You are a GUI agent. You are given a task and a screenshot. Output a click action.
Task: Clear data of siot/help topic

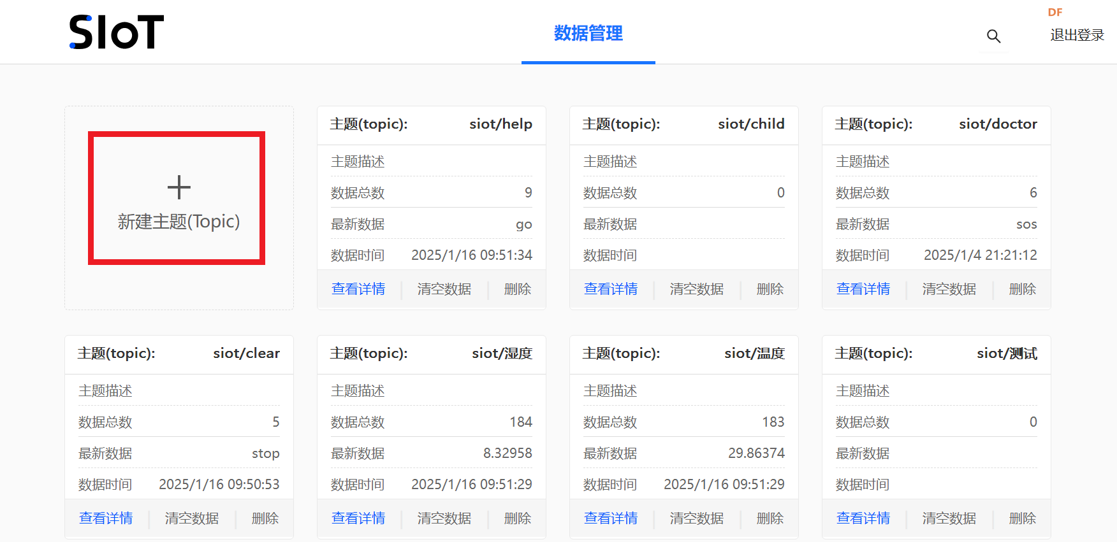click(x=444, y=289)
